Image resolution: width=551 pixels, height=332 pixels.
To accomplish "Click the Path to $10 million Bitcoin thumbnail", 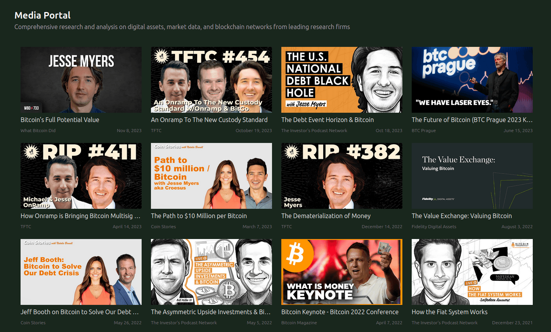I will click(211, 176).
